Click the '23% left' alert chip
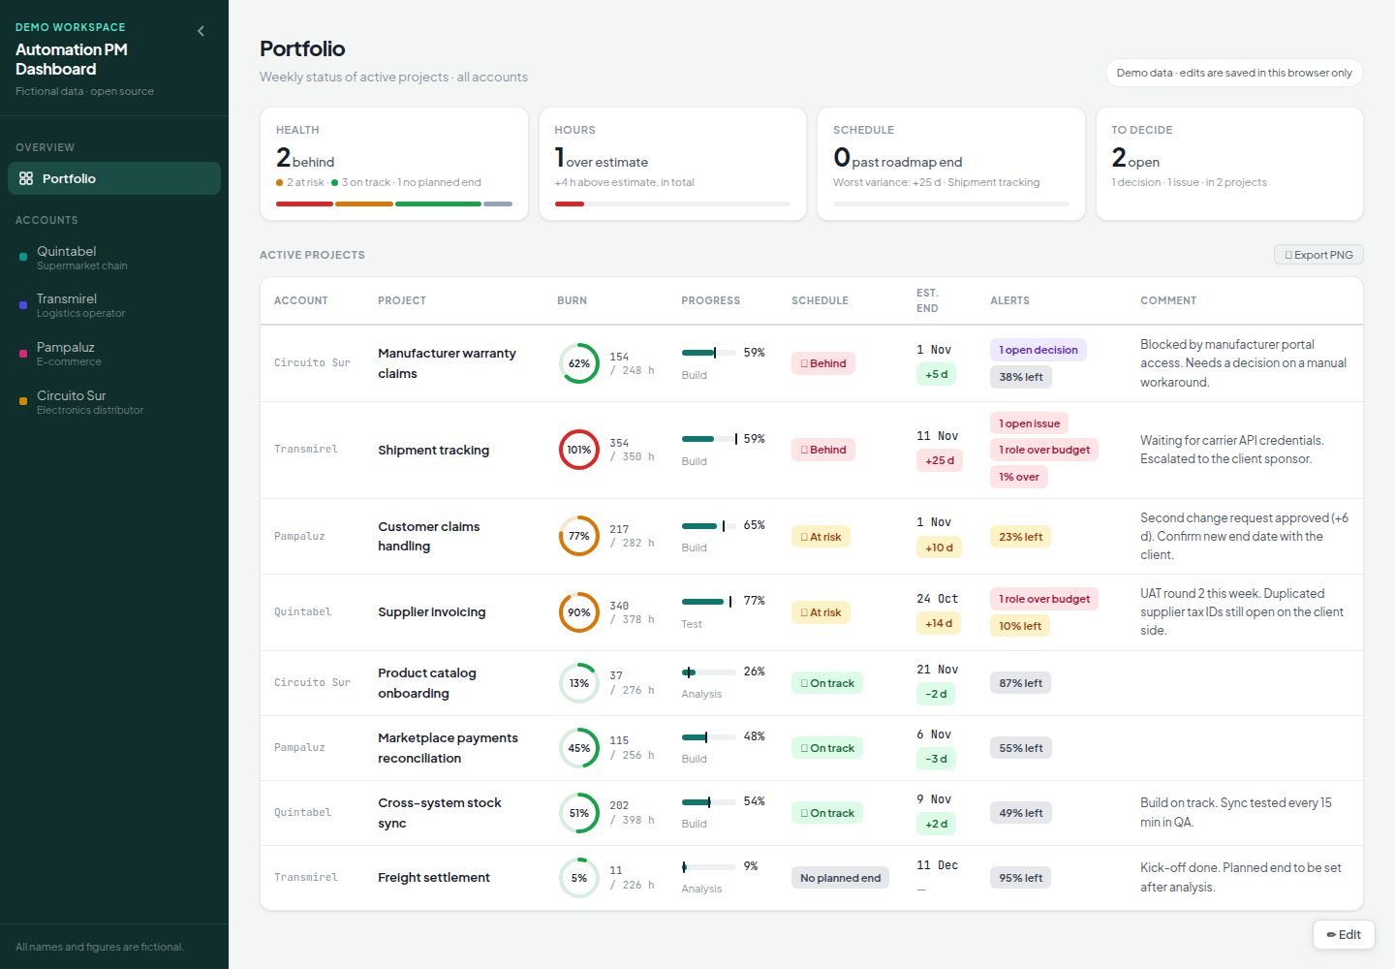The width and height of the screenshot is (1395, 969). 1021,537
